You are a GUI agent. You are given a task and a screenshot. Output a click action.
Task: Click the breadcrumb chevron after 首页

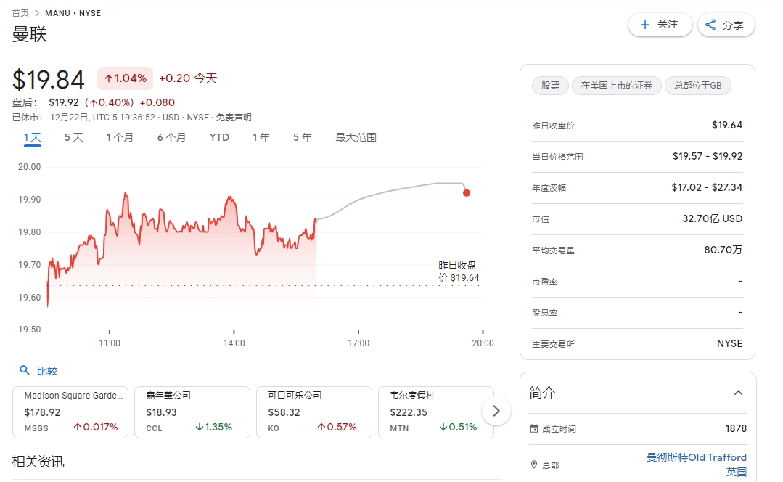point(37,13)
